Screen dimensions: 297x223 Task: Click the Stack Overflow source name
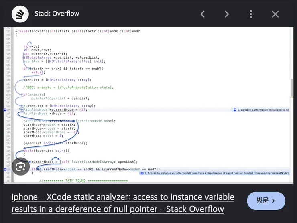(57, 14)
